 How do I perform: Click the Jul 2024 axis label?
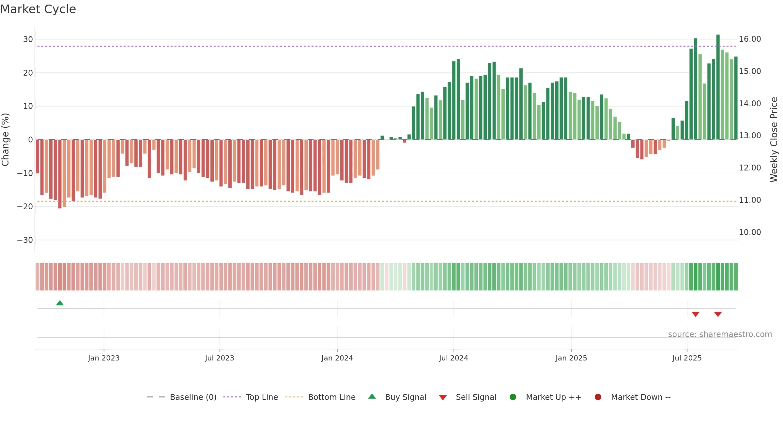(x=453, y=358)
